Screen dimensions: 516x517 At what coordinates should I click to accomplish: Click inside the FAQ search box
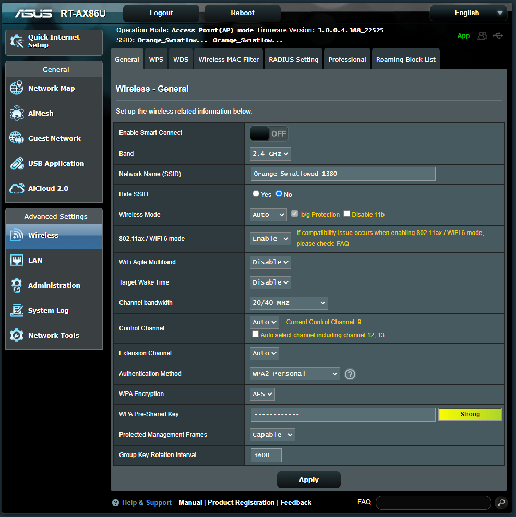coord(433,502)
